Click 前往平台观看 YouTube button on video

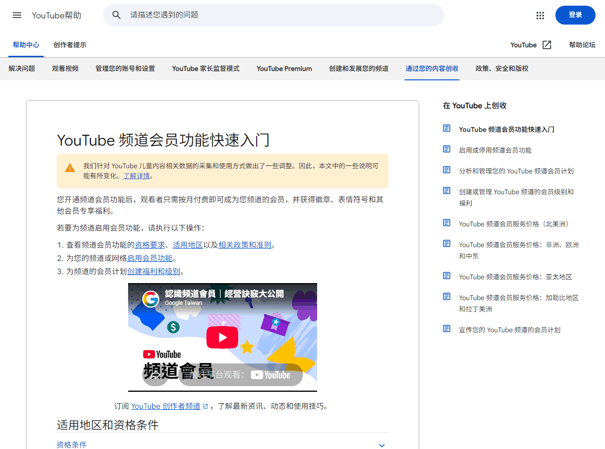[241, 375]
